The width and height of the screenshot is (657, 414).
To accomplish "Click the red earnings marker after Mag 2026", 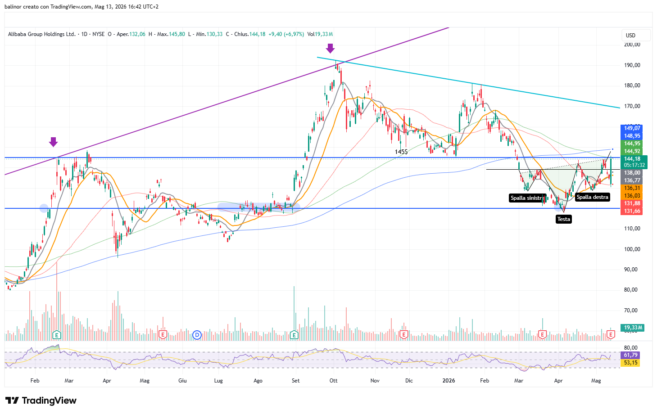I will click(x=611, y=335).
